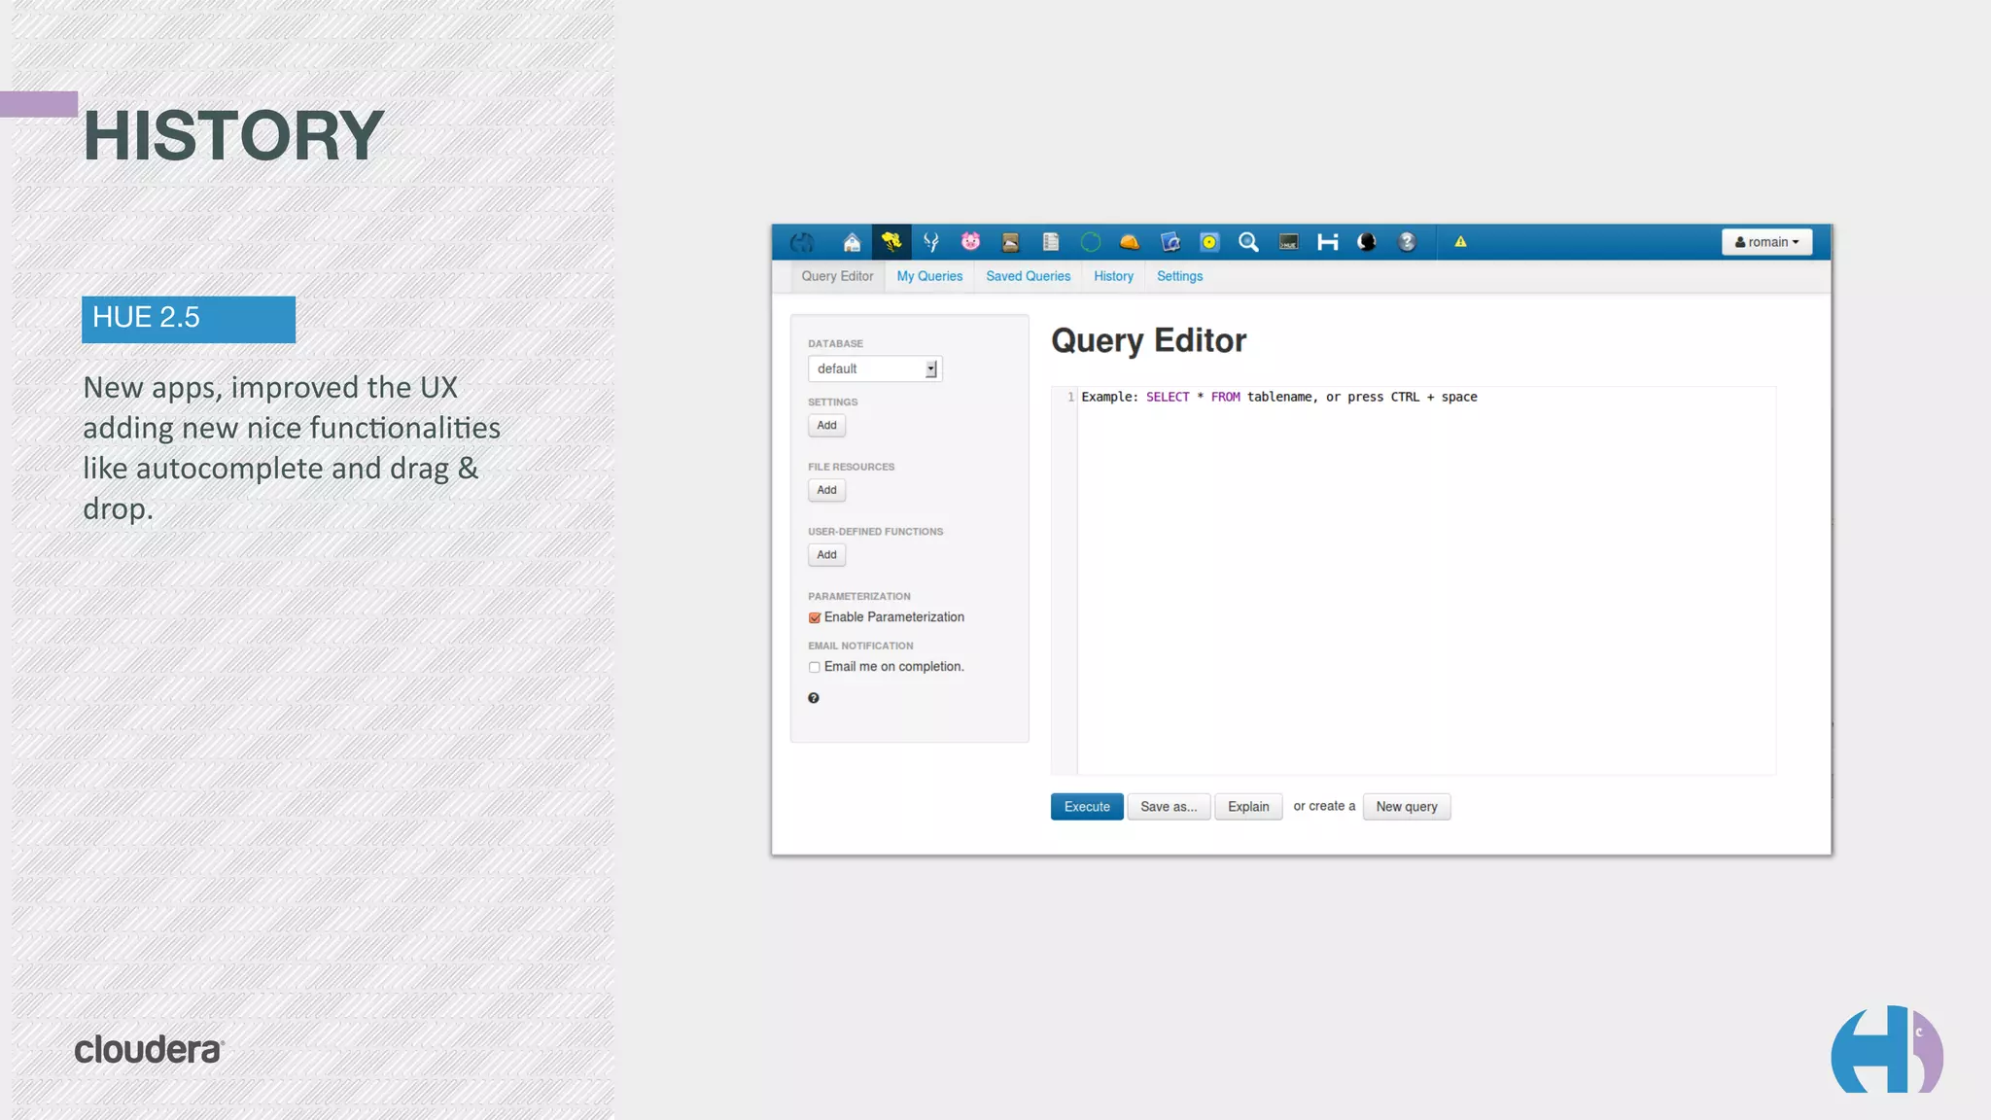Open the Pig editor icon
Screen dimensions: 1991x1120
click(x=970, y=242)
